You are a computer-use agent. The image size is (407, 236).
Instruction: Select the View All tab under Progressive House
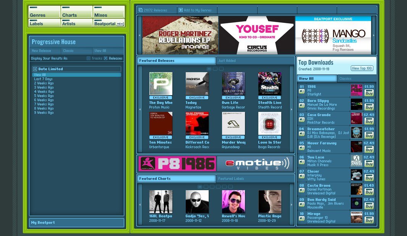(x=108, y=50)
